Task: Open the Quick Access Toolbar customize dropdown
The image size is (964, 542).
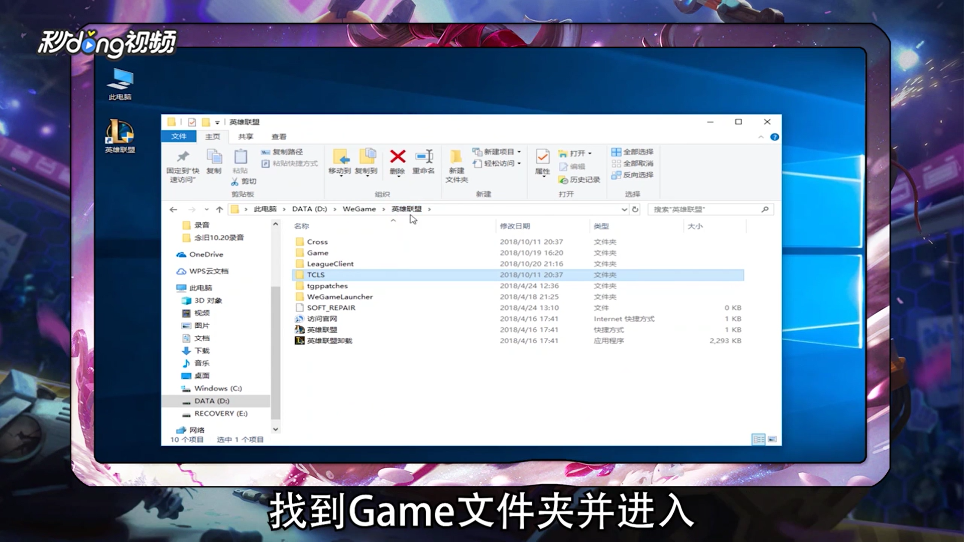Action: pyautogui.click(x=217, y=122)
